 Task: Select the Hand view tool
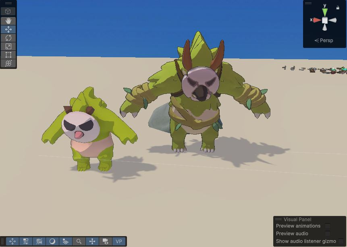(8, 21)
